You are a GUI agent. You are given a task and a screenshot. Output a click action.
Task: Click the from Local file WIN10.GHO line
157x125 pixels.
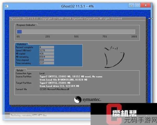pos(64,80)
